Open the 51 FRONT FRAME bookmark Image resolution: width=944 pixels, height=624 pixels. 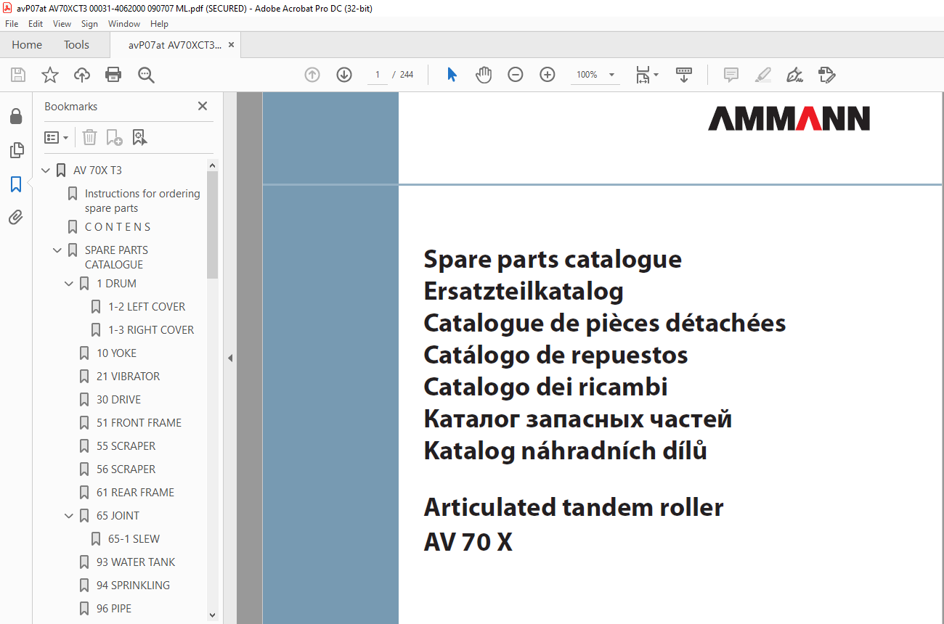tap(139, 423)
